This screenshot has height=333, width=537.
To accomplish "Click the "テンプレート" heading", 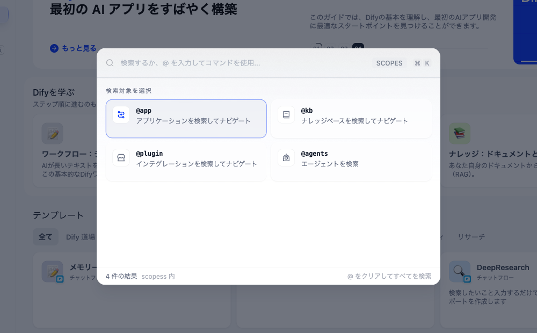I will click(58, 215).
